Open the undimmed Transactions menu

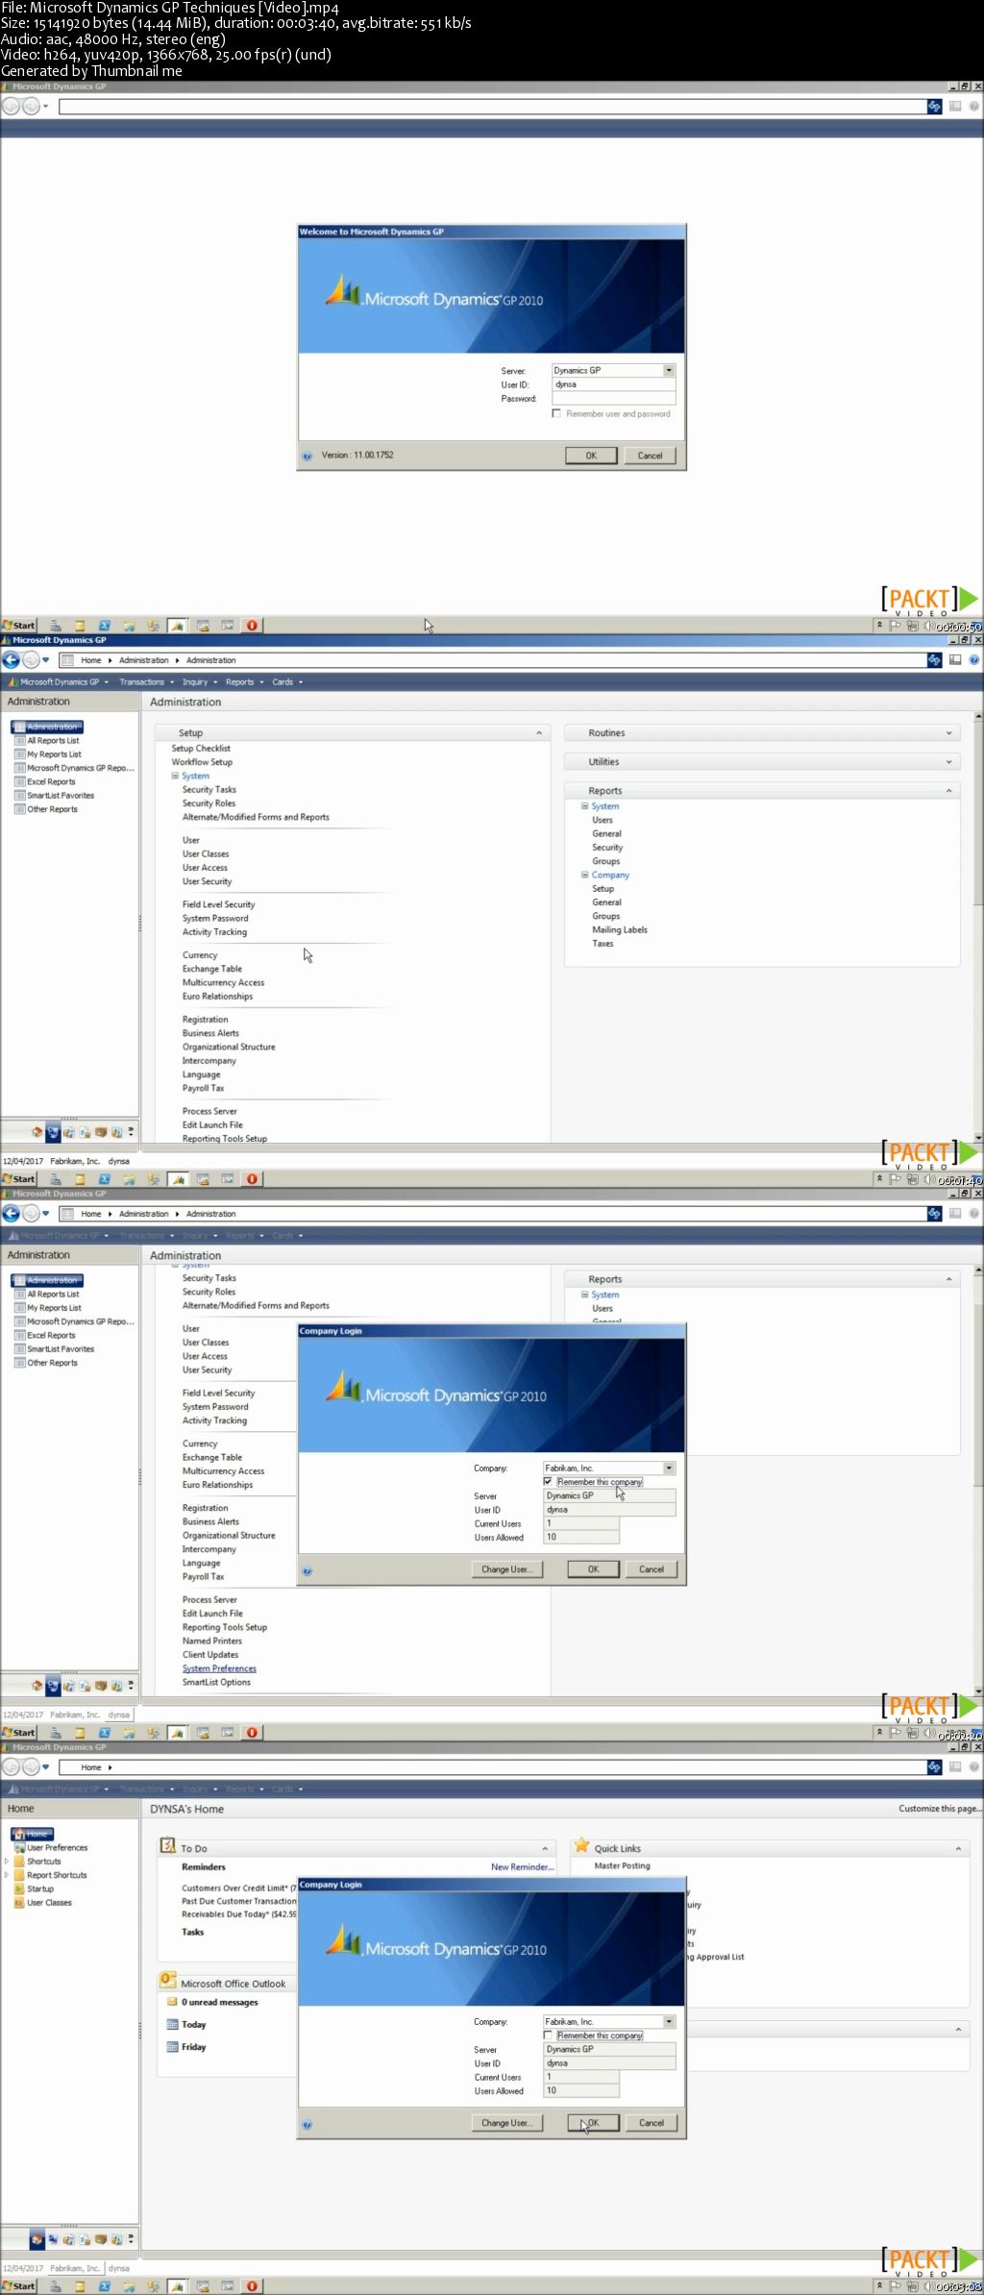[x=146, y=681]
